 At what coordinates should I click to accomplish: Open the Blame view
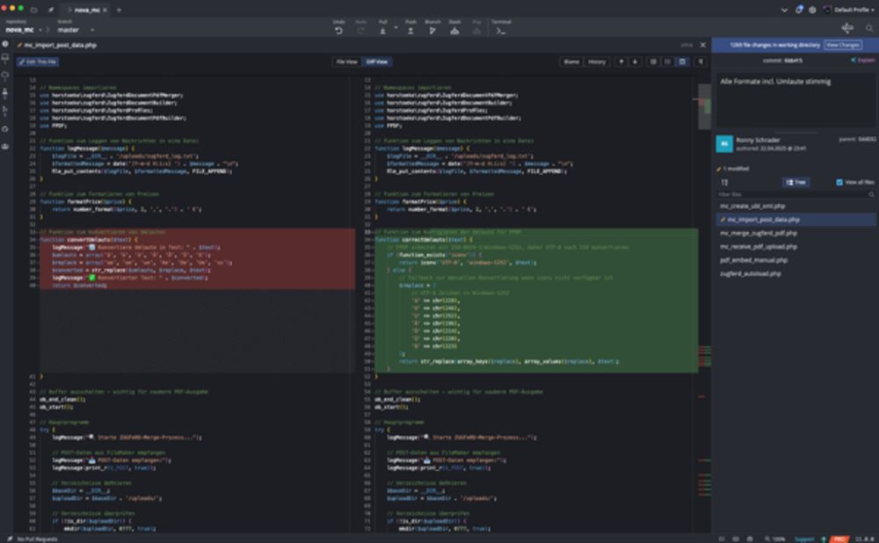[x=571, y=62]
